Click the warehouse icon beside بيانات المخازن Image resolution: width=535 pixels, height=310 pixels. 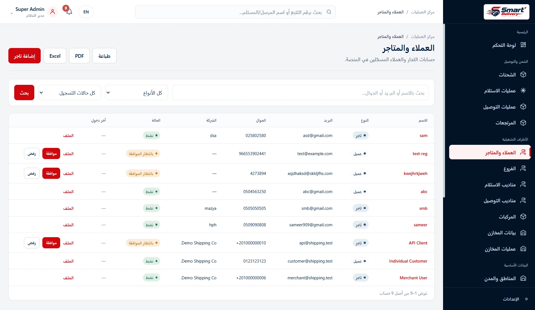click(x=523, y=233)
